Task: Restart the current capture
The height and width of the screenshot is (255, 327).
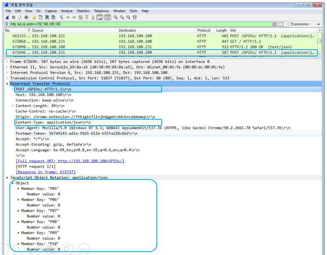Action: pyautogui.click(x=20, y=17)
